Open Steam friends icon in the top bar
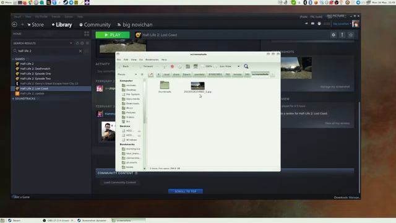Screen dimensions: 396x223 coord(319,24)
